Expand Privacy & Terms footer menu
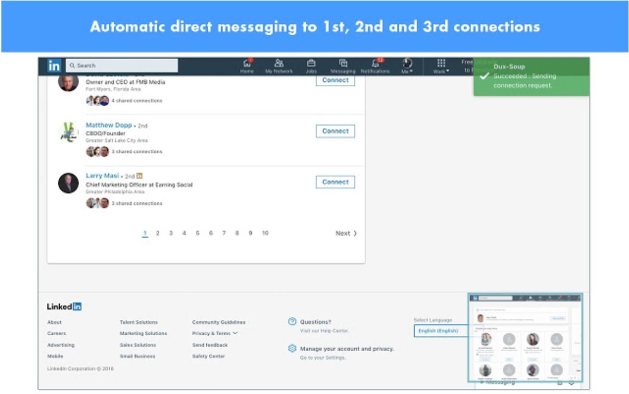629x394 pixels. tap(214, 333)
